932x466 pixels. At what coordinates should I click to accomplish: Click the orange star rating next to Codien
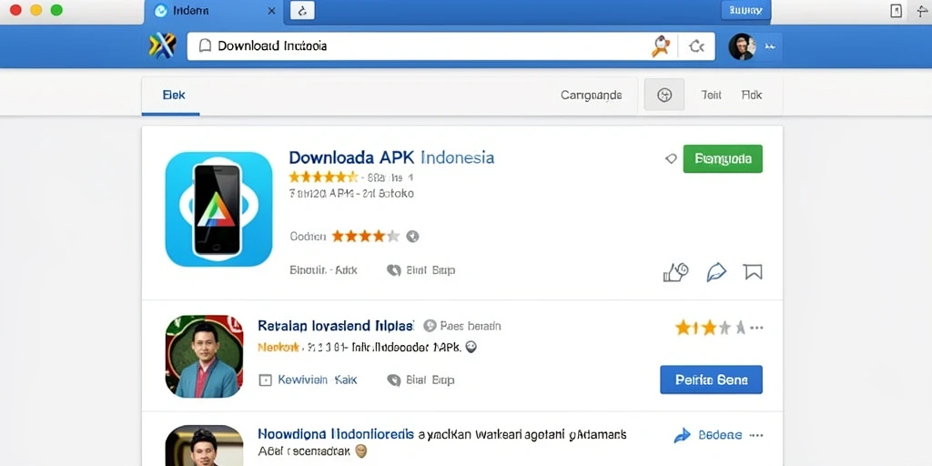click(x=366, y=237)
